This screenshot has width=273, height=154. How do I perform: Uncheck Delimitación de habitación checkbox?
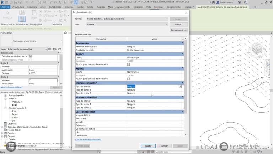[30, 56]
